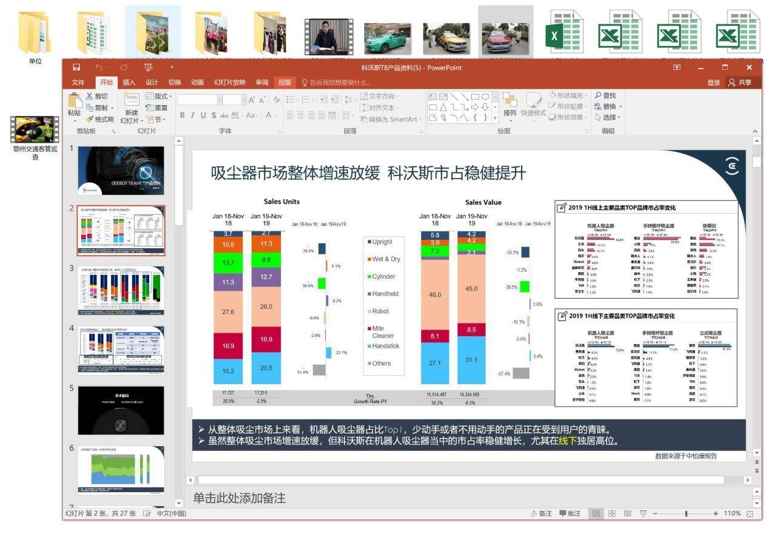Open the Line Spacing dropdown
The image size is (769, 536).
click(350, 100)
